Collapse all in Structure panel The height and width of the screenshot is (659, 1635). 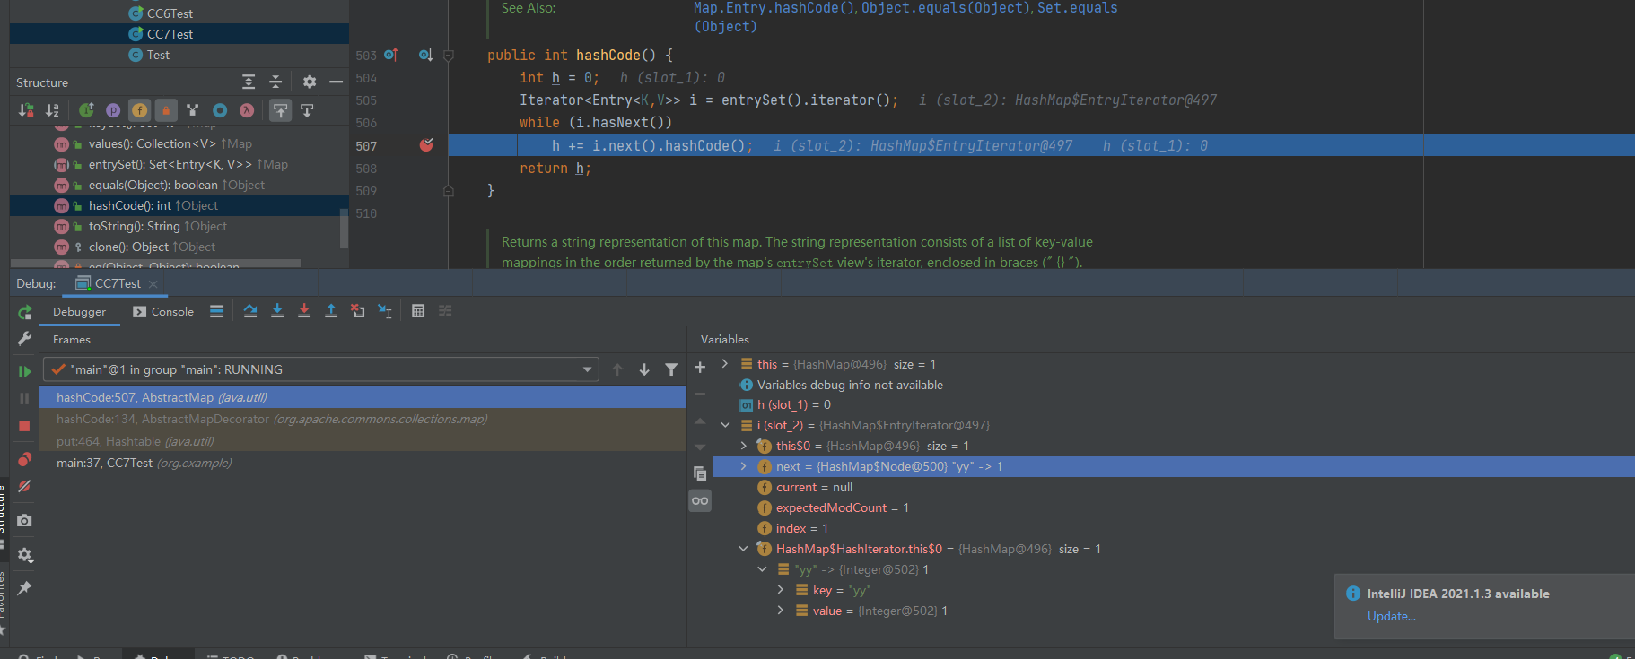(275, 82)
